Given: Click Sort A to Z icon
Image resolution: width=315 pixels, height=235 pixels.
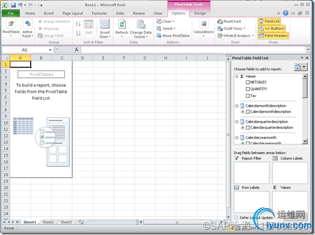Looking at the screenshot, I should click(78, 24).
